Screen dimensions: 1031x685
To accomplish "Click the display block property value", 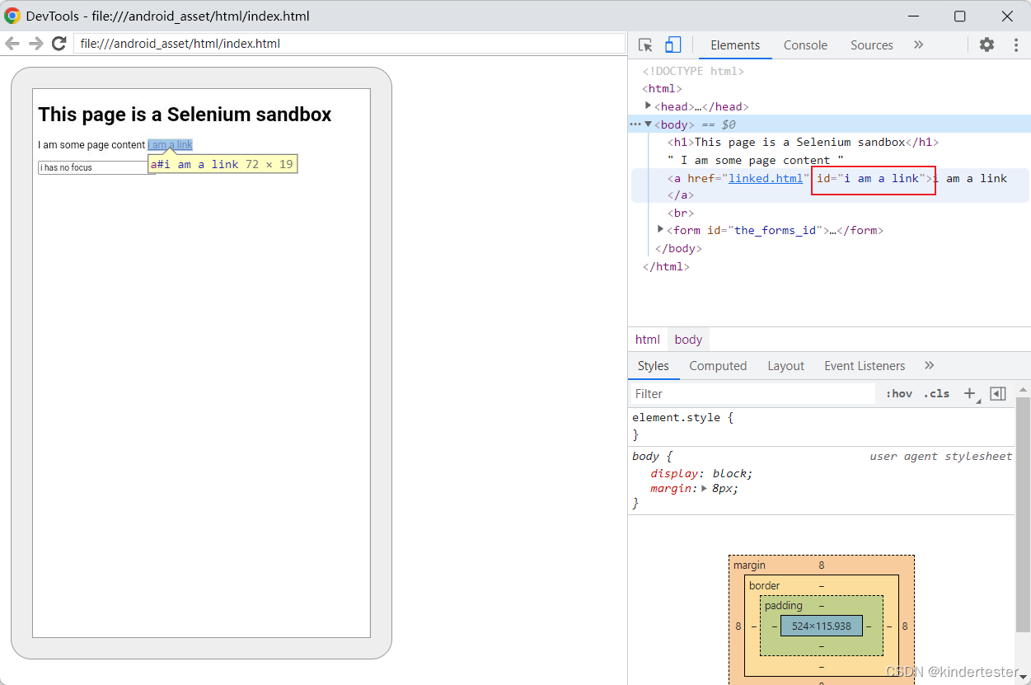I will 730,473.
